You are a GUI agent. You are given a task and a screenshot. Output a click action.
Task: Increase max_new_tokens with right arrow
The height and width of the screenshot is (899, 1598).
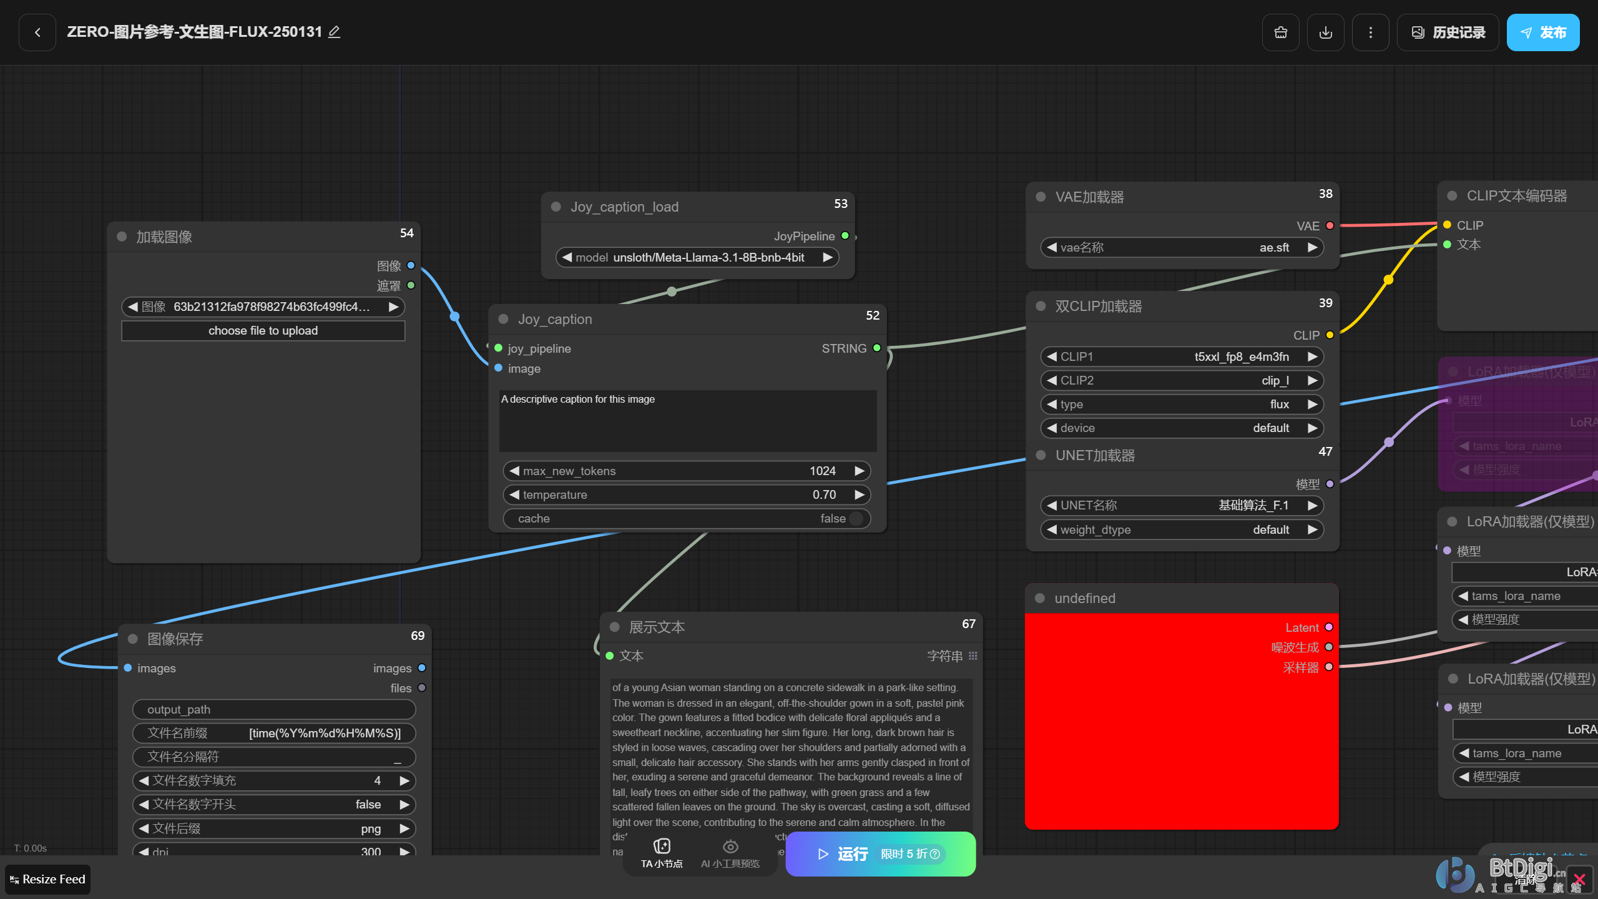pyautogui.click(x=860, y=471)
